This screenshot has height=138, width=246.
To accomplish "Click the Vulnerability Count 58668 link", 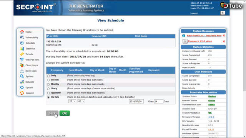I will 211,105.
